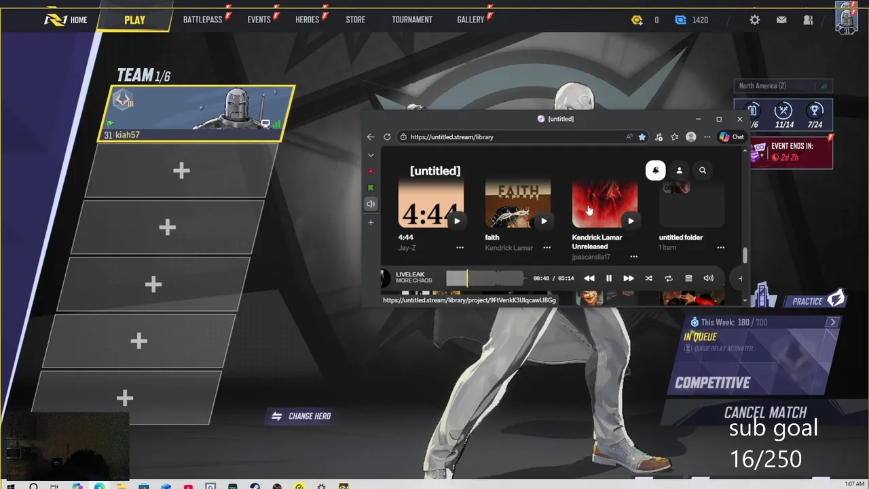Mute the music player volume
Image resolution: width=869 pixels, height=489 pixels.
pos(709,278)
